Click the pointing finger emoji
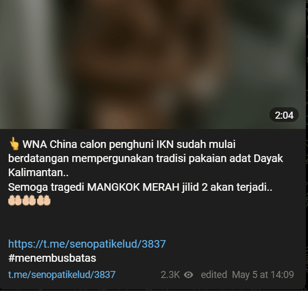Image resolution: width=308 pixels, height=291 pixels. point(14,144)
